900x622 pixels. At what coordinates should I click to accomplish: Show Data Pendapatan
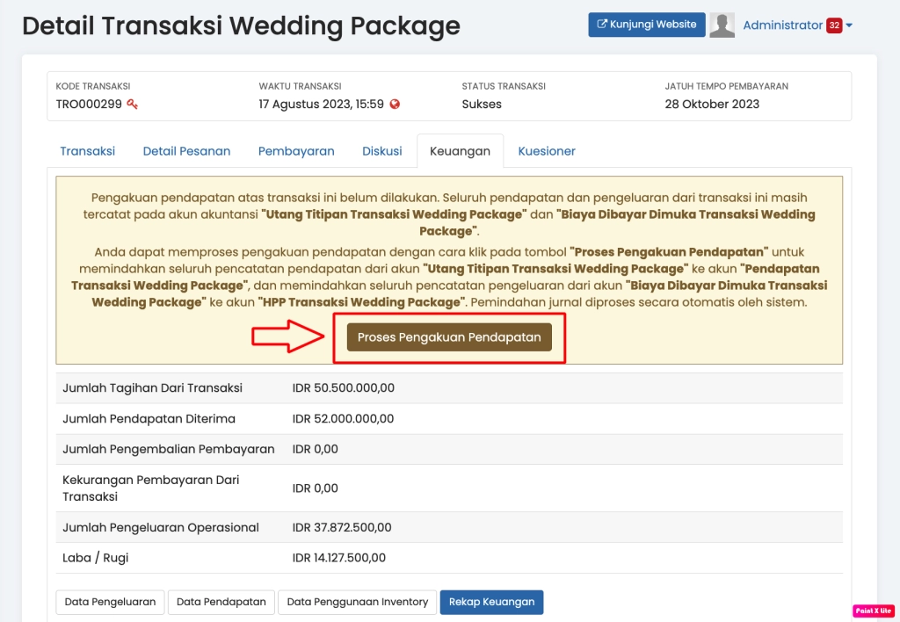coord(221,602)
